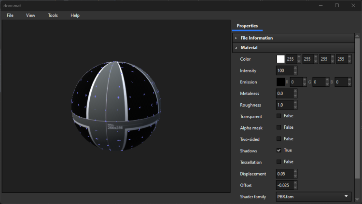Open the Tools menu

53,15
